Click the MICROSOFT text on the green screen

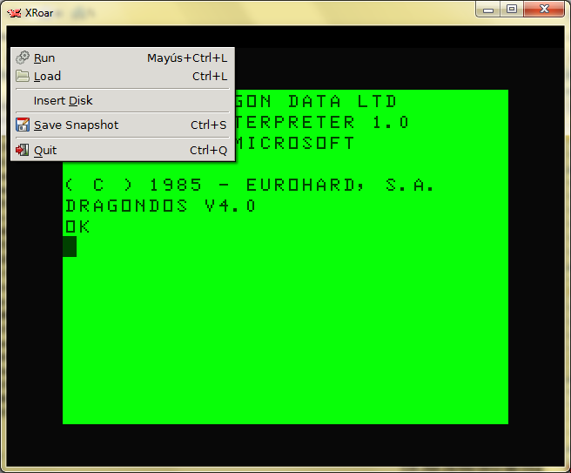[296, 144]
